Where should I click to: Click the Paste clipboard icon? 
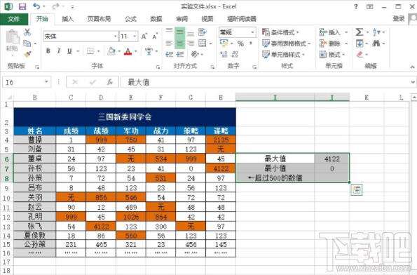pos(12,37)
